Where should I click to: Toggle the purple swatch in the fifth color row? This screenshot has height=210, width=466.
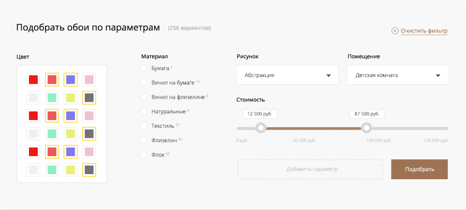71,152
